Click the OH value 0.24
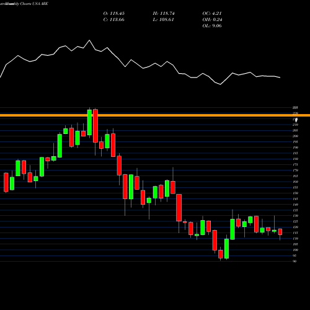Image resolution: width=310 pixels, height=310 pixels. pyautogui.click(x=217, y=20)
